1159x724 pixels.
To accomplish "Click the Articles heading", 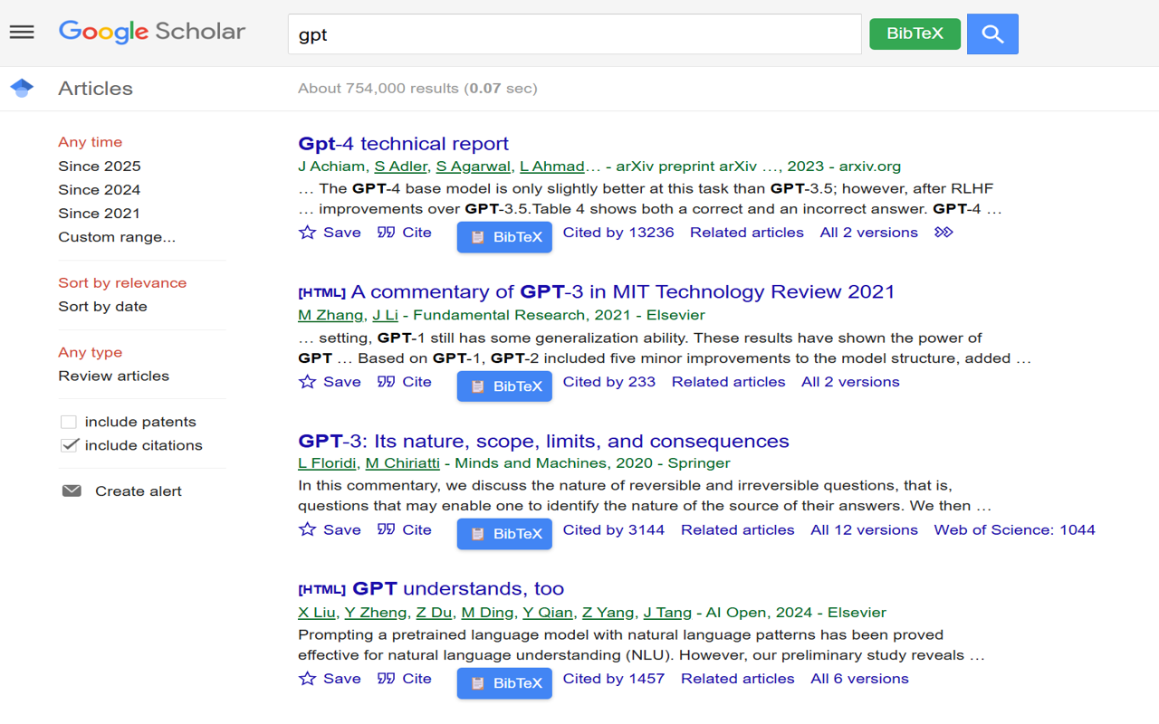I will click(95, 89).
